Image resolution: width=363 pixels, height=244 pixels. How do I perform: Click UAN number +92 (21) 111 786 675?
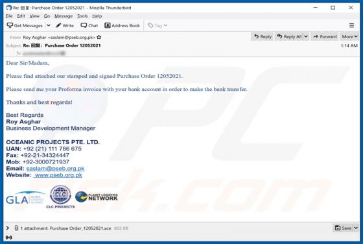53,149
